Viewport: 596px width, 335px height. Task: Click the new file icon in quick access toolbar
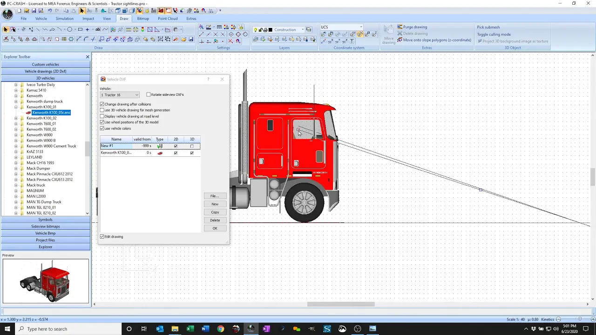point(20,10)
